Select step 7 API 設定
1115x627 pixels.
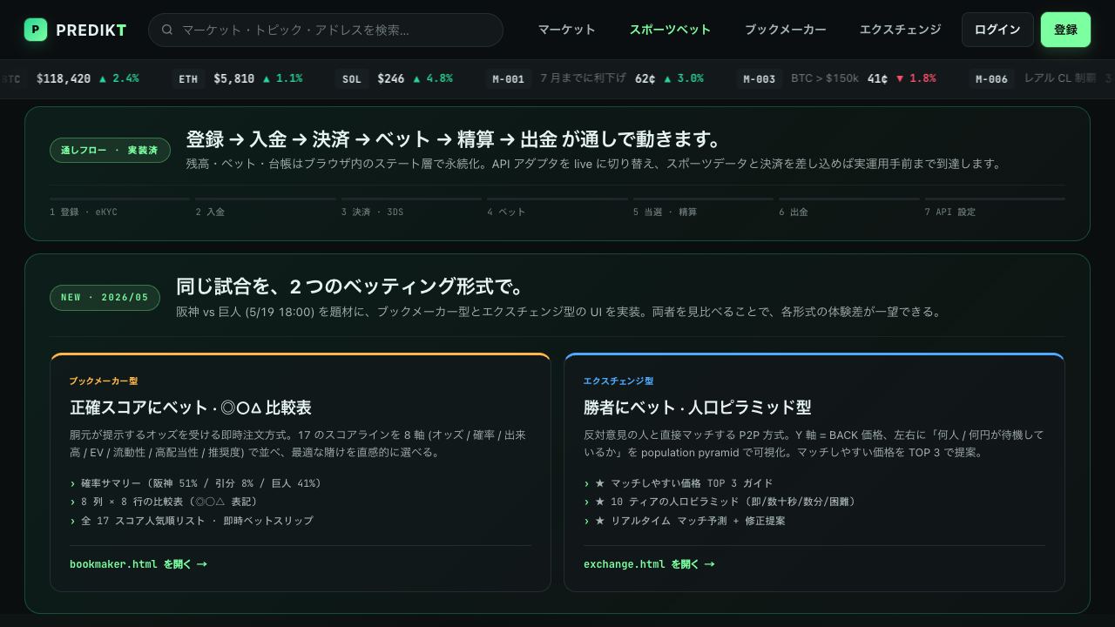click(995, 206)
